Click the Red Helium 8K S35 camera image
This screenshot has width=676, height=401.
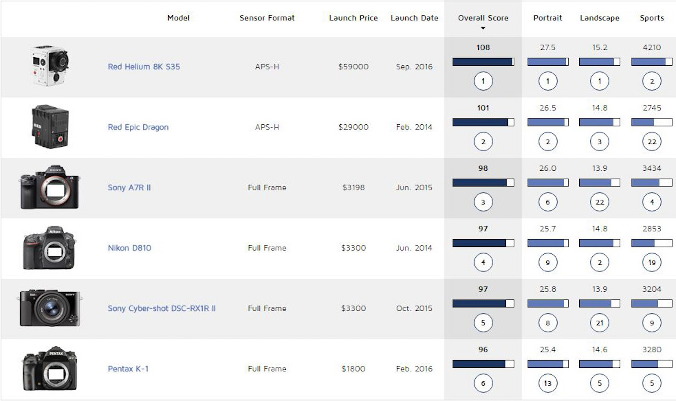point(50,66)
